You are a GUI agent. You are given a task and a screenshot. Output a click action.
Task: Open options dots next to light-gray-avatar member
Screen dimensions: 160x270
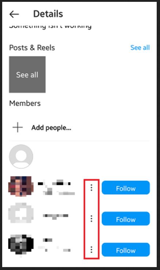click(92, 219)
